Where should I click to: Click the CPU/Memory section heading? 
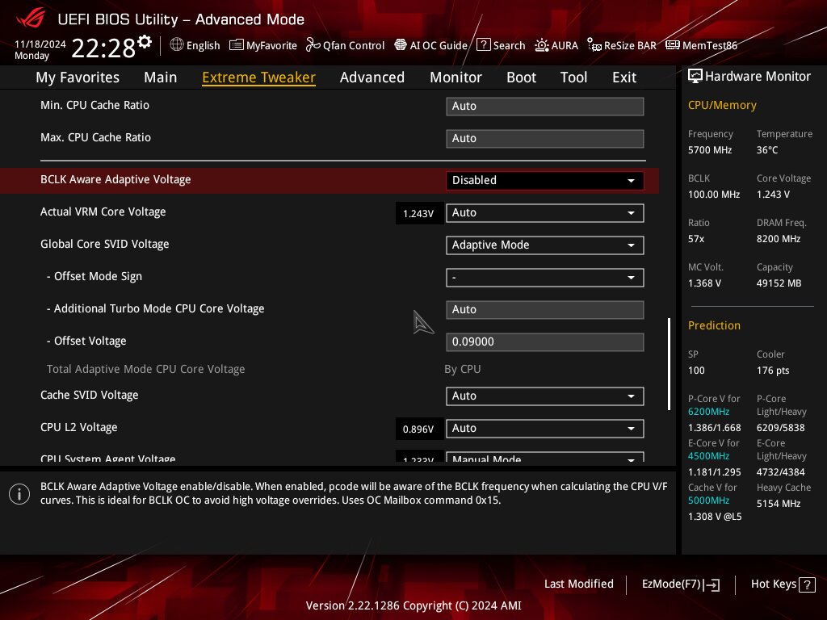coord(722,106)
